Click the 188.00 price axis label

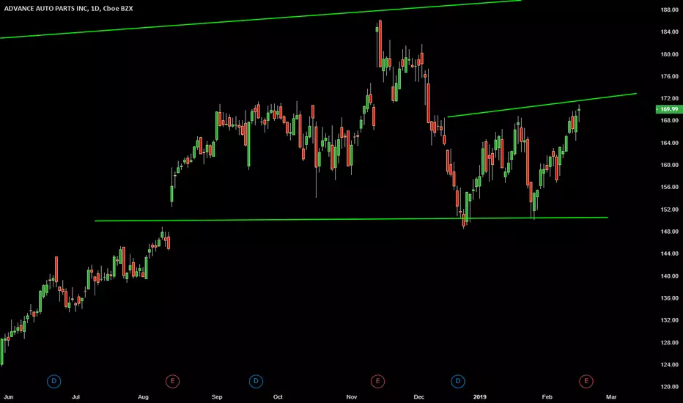click(669, 10)
